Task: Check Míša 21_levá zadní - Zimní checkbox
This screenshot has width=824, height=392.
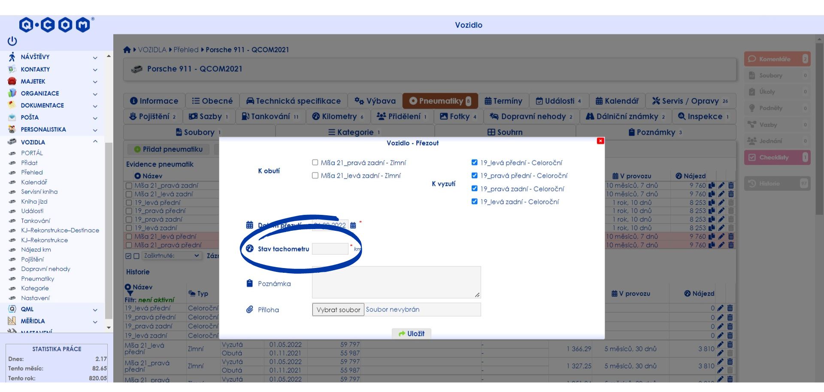Action: pos(315,175)
